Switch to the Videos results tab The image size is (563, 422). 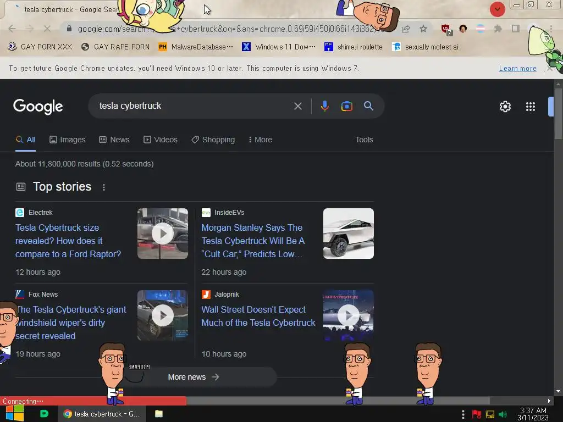(161, 140)
